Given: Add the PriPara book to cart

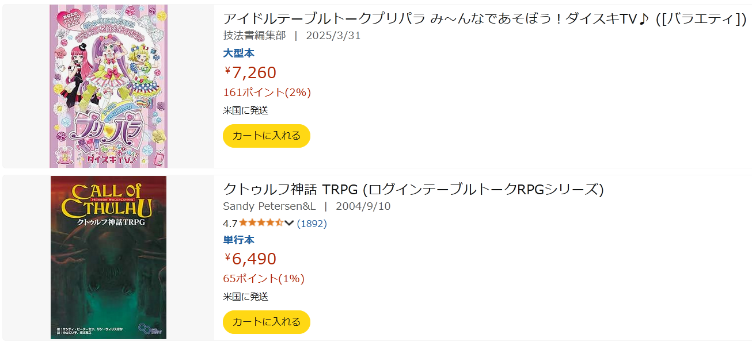Looking at the screenshot, I should coord(266,136).
